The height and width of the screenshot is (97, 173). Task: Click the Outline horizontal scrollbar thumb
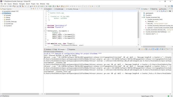(x=154, y=47)
